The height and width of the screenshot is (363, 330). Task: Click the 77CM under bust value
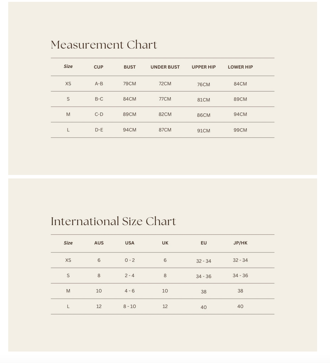[x=165, y=99]
